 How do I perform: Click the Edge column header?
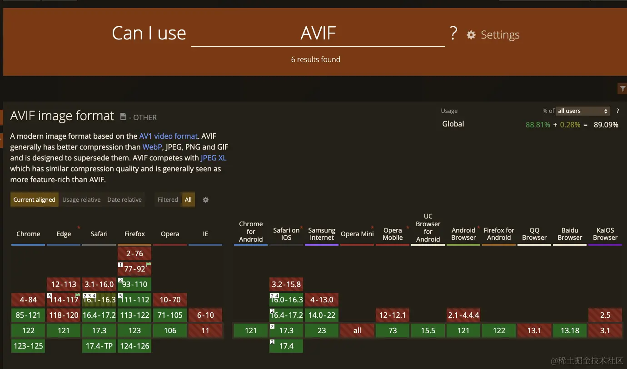(x=64, y=234)
